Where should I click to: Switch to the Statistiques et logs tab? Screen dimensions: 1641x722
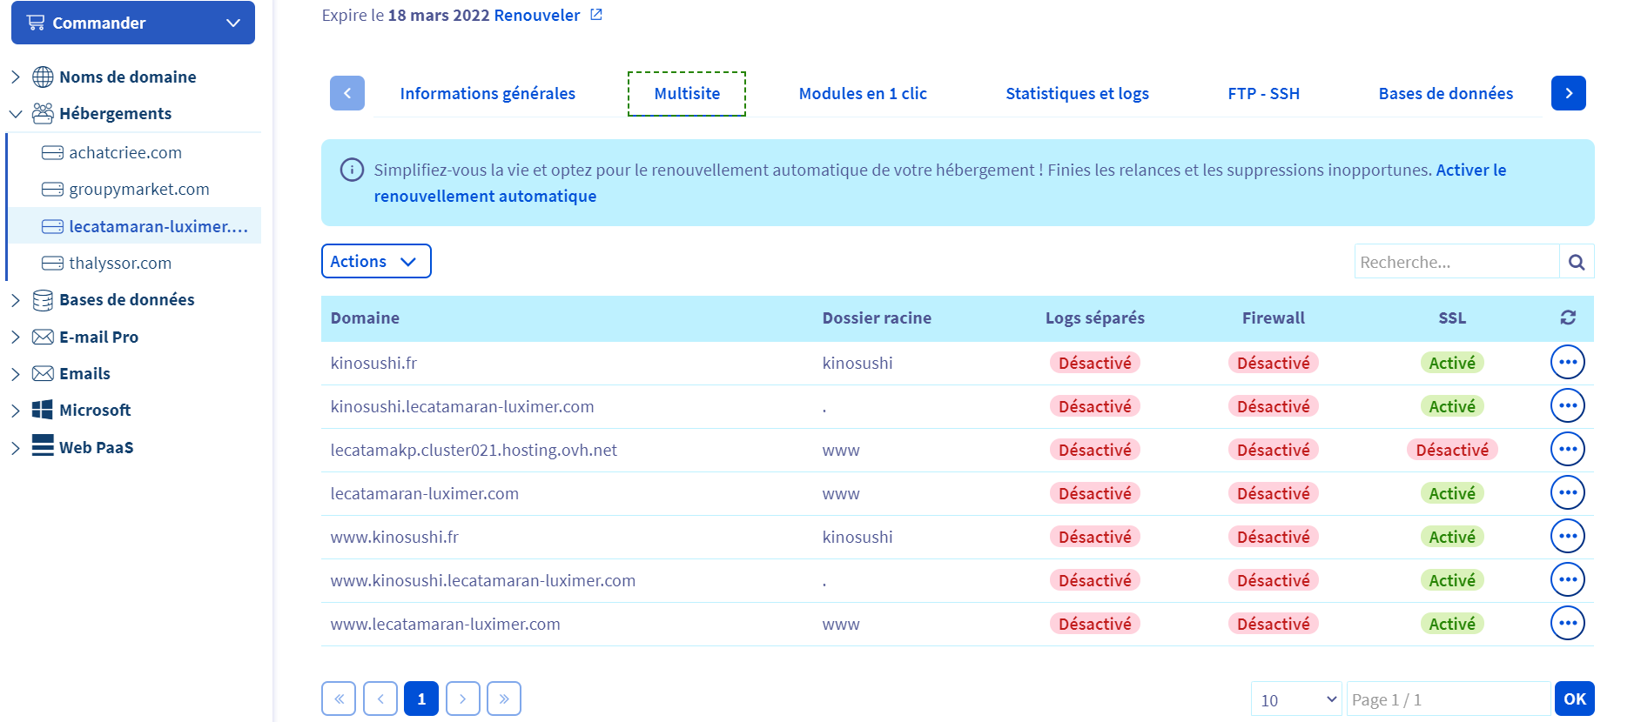(x=1077, y=93)
